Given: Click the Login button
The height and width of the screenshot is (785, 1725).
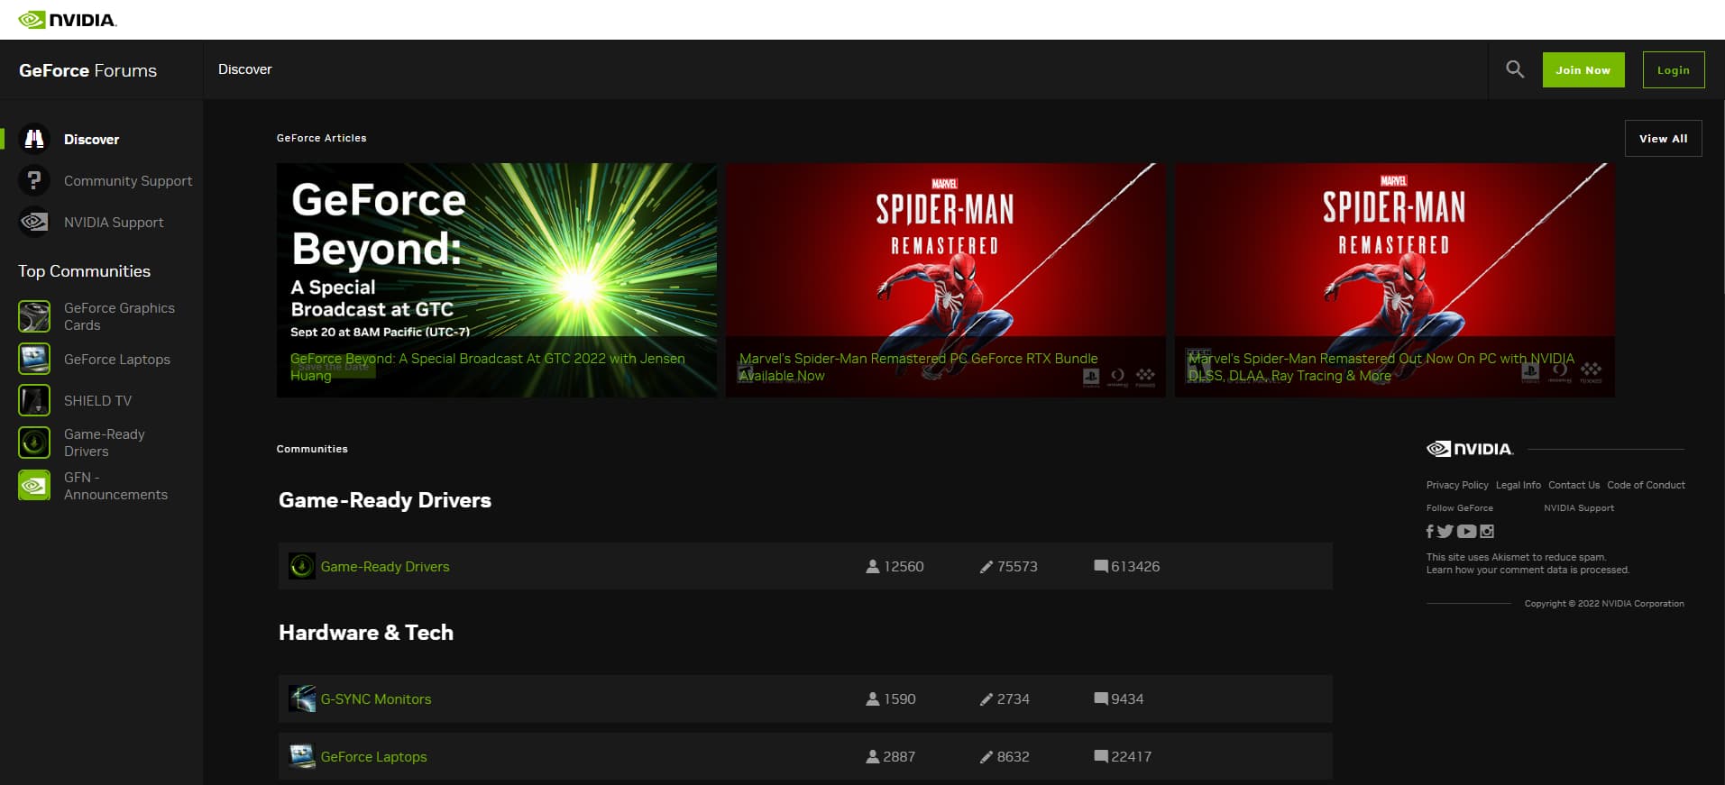Looking at the screenshot, I should pyautogui.click(x=1674, y=70).
